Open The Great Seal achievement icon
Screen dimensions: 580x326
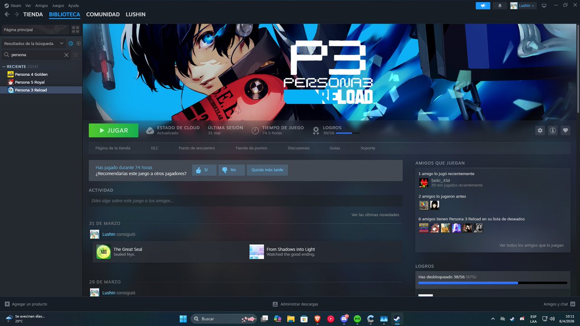click(x=103, y=252)
